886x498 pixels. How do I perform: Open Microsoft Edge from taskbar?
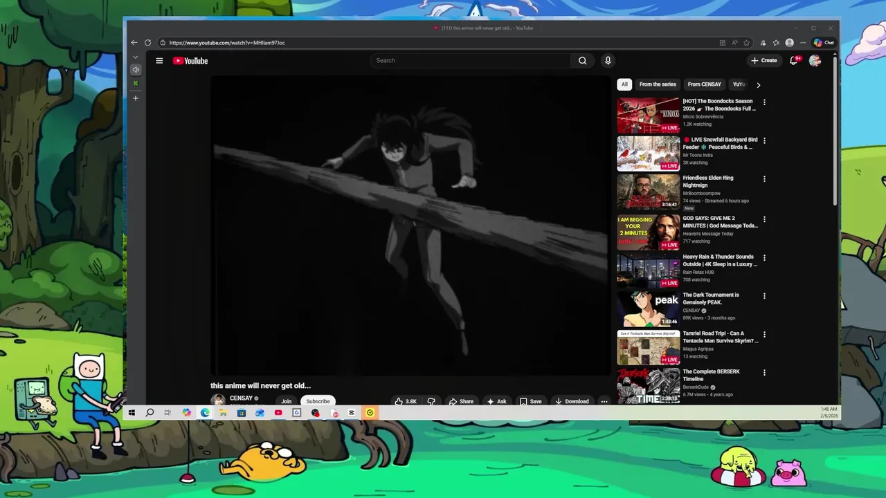205,413
